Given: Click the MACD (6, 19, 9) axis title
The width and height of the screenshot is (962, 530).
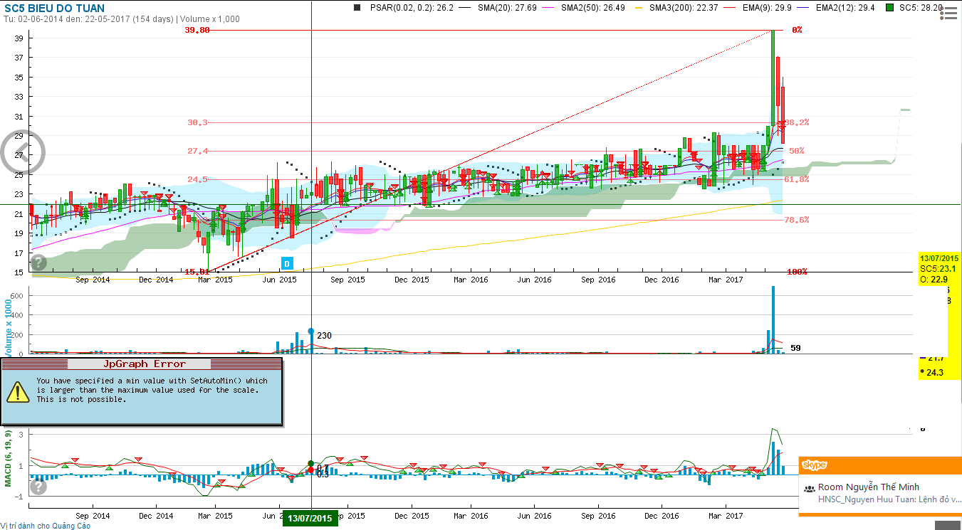Looking at the screenshot, I should (x=8, y=458).
